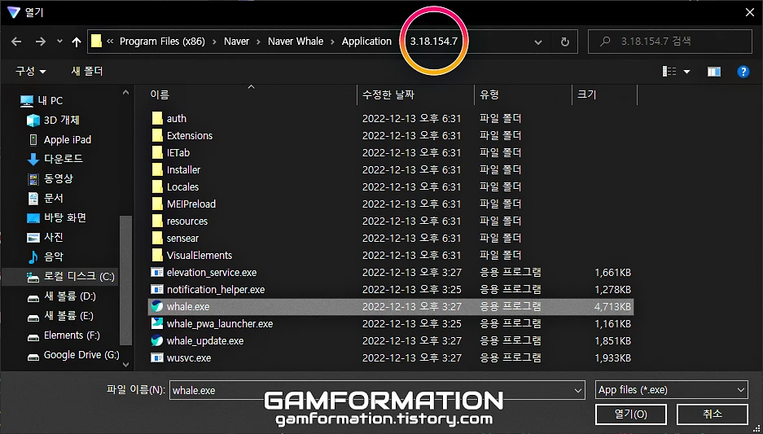This screenshot has width=763, height=434.
Task: Open 바탕 화면 in sidebar
Action: (56, 217)
